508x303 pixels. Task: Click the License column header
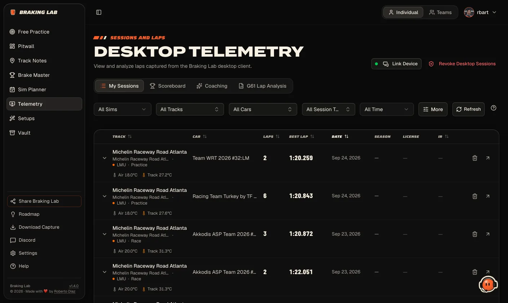(x=411, y=137)
